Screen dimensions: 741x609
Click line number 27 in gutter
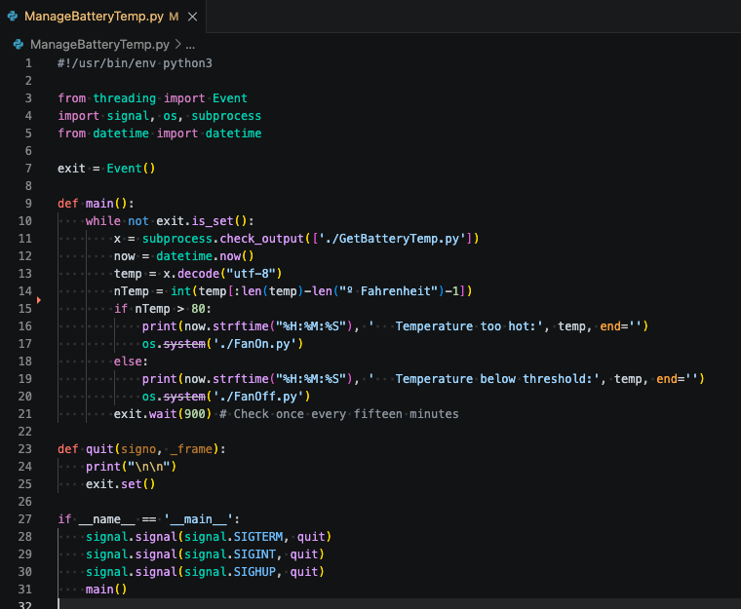tap(25, 519)
